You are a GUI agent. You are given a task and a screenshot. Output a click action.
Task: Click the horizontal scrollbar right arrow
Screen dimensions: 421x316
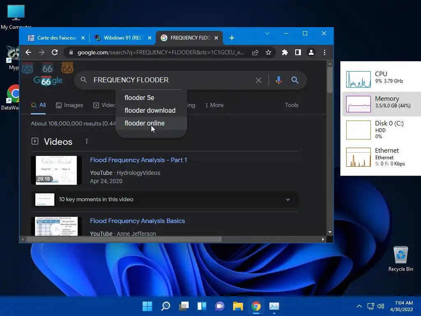323,239
